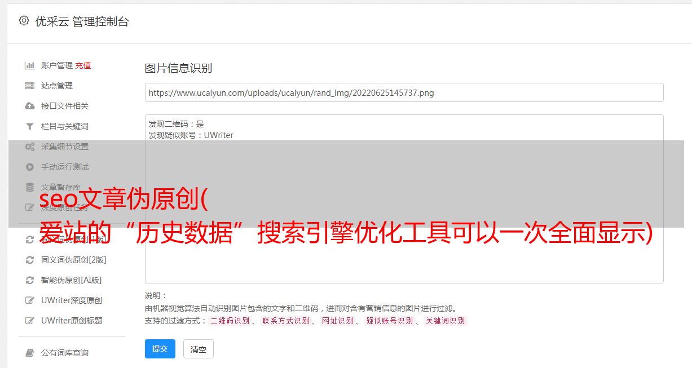Open the 智能伪原创[AI版] menu entry
Image resolution: width=692 pixels, height=368 pixels.
[x=71, y=280]
